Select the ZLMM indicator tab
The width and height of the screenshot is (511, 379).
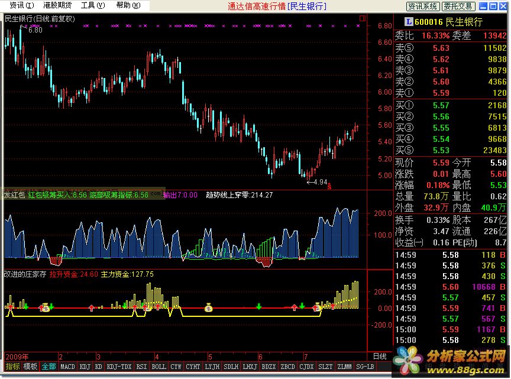coord(344,367)
